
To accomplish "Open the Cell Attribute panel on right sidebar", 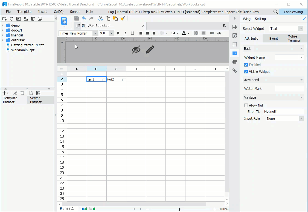I will point(234,35).
